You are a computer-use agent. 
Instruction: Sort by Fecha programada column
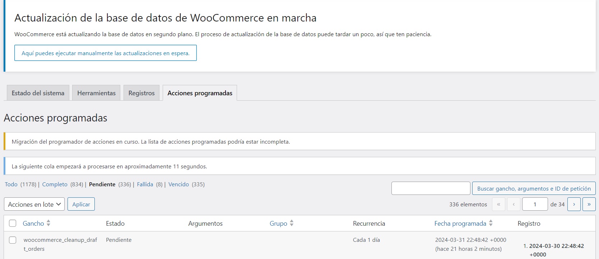coord(460,223)
